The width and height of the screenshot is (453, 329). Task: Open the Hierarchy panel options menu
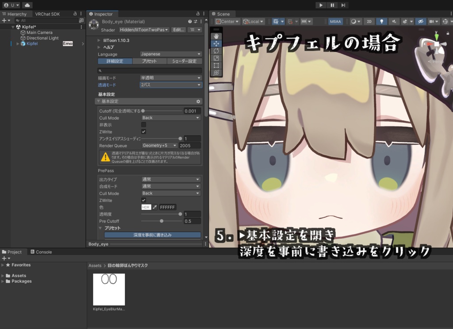click(x=81, y=14)
